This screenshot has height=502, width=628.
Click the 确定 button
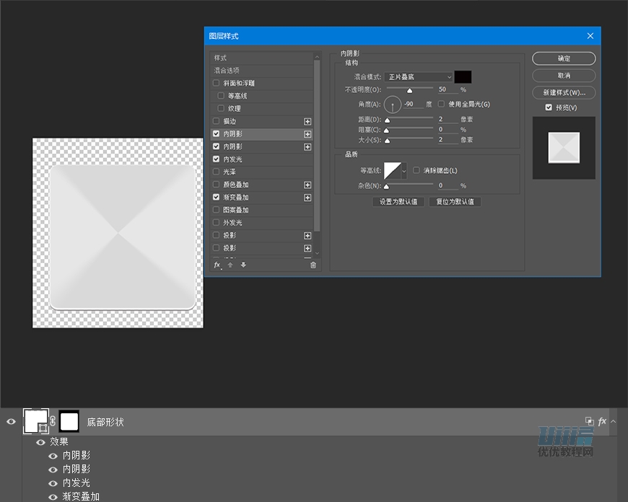(564, 58)
